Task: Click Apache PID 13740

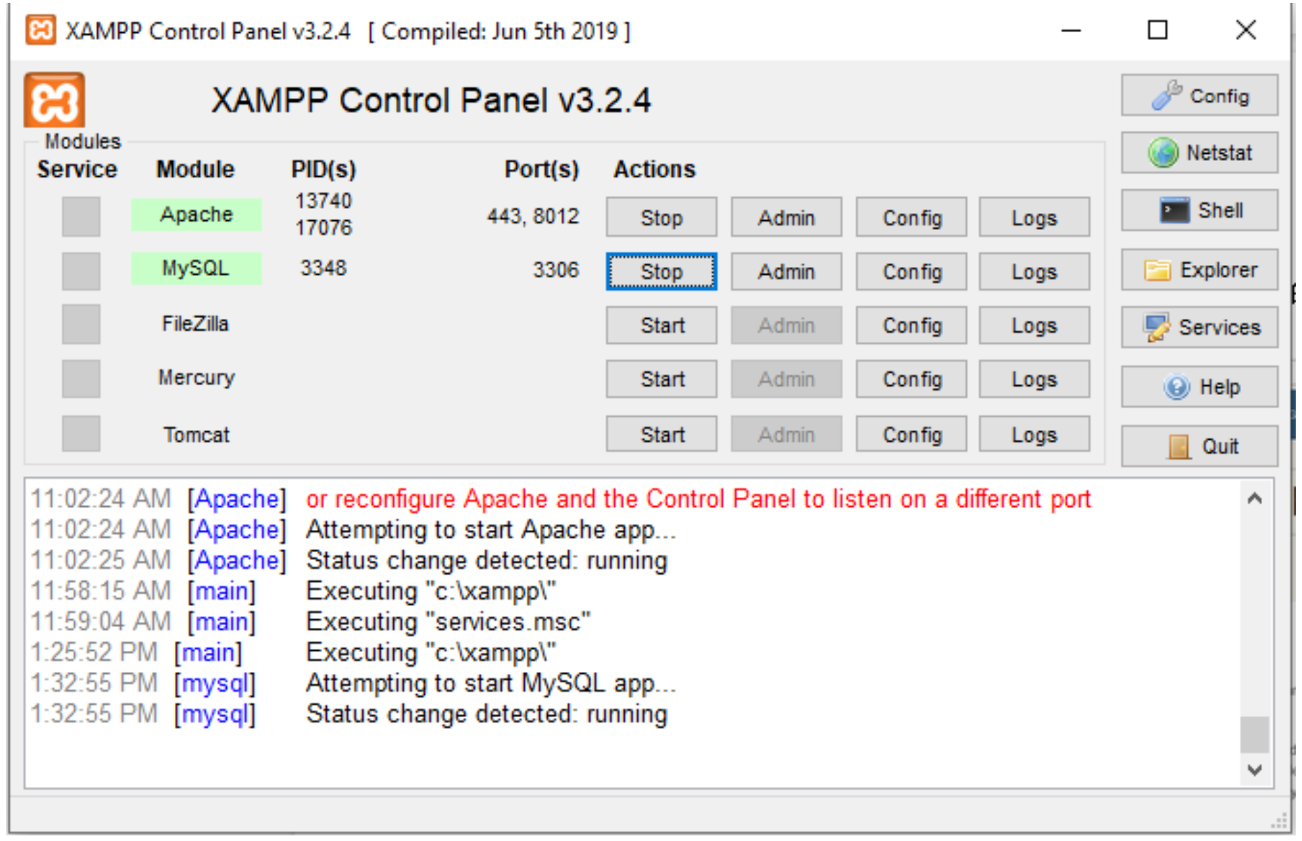Action: 323,201
